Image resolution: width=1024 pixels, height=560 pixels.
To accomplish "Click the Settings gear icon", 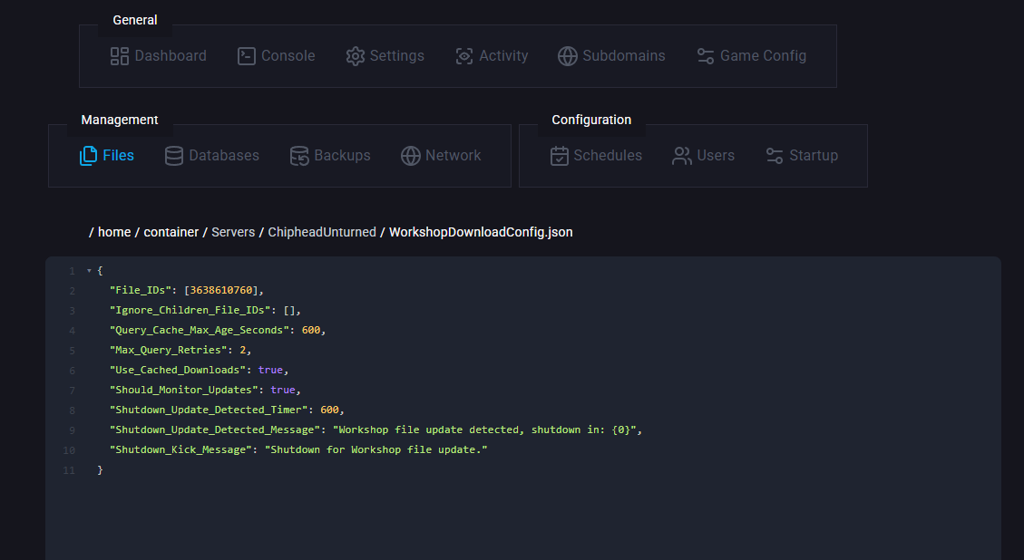I will point(355,56).
